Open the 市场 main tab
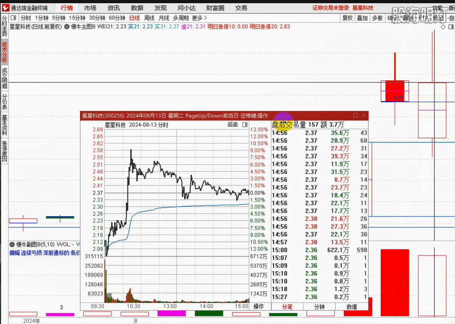 [x=90, y=8]
